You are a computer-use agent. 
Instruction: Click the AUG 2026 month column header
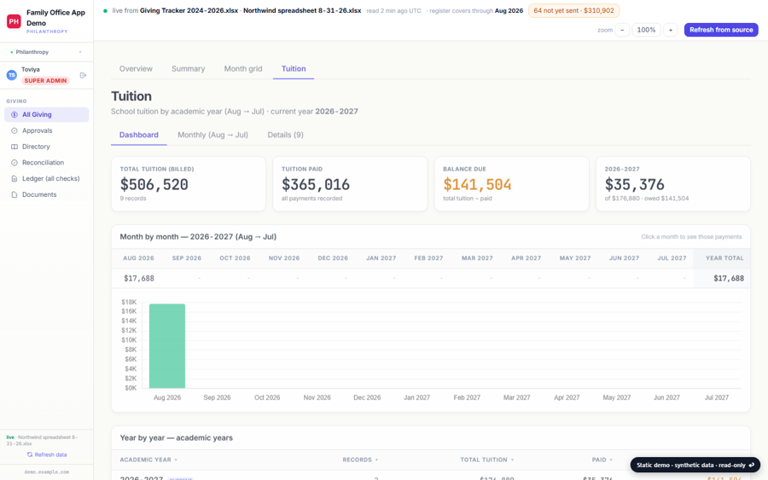point(138,258)
